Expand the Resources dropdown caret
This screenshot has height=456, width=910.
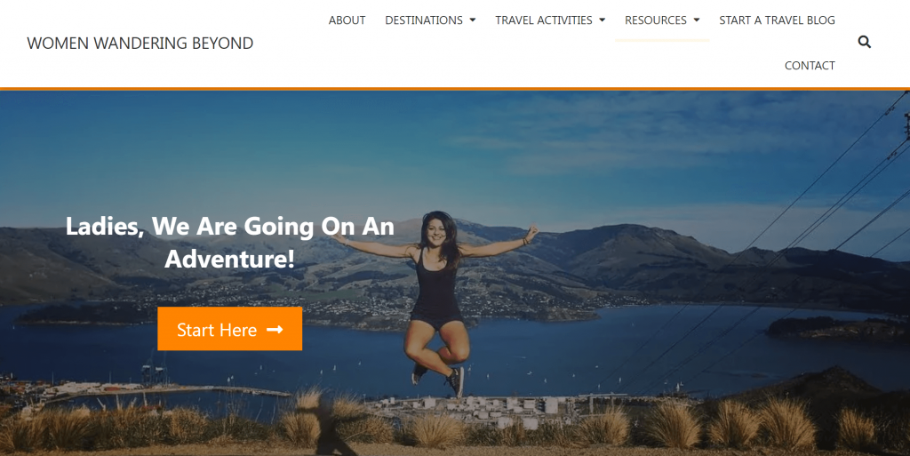coord(697,20)
